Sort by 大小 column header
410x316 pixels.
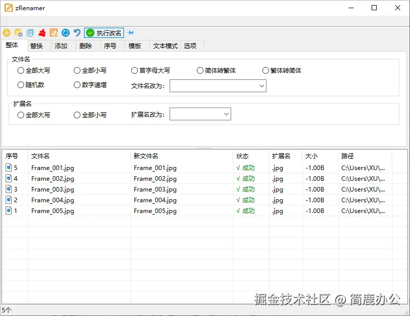(320, 156)
